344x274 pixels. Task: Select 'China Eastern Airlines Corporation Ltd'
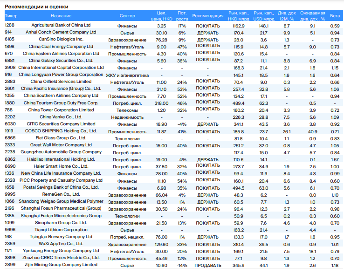61,54
